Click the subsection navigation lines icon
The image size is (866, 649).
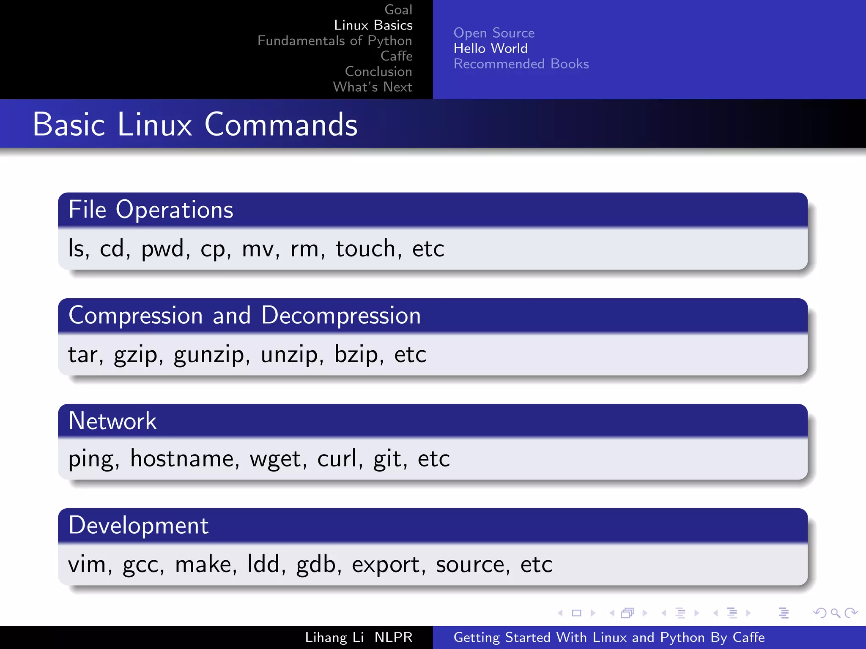click(680, 613)
